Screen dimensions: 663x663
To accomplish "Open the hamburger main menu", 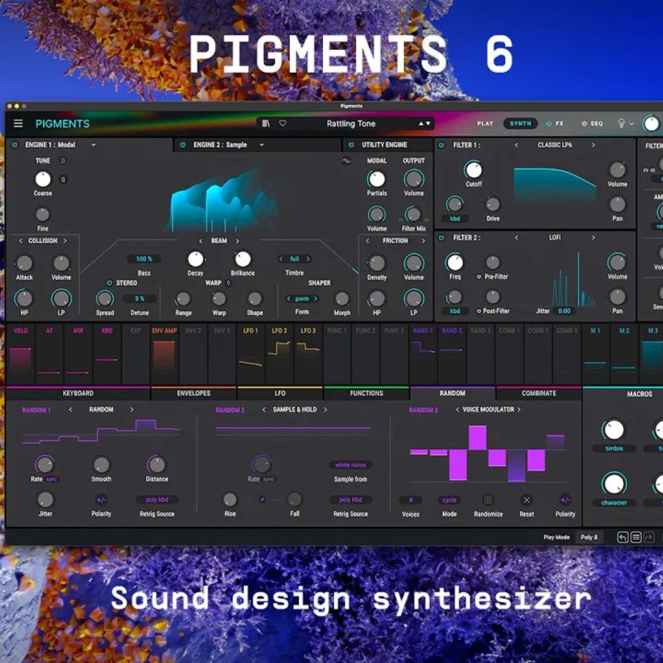I will point(18,123).
